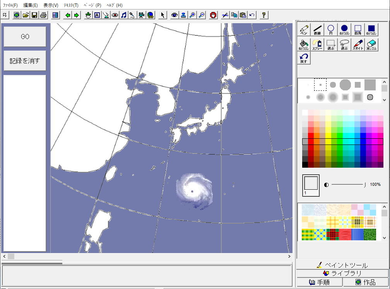This screenshot has height=289, width=390.
Task: Choose the スプレー spray can tool
Action: pos(317,45)
